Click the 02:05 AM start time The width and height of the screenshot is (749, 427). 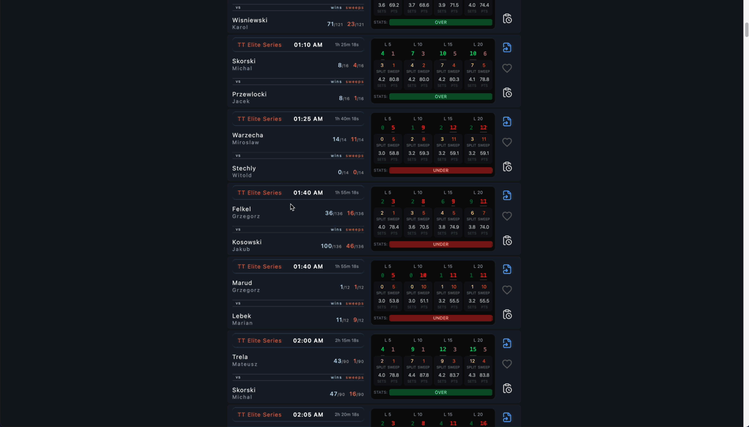[x=308, y=415]
